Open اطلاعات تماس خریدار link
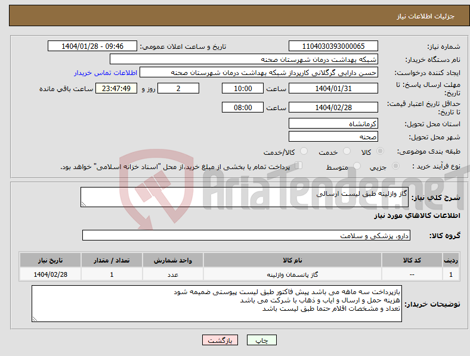 106,73
